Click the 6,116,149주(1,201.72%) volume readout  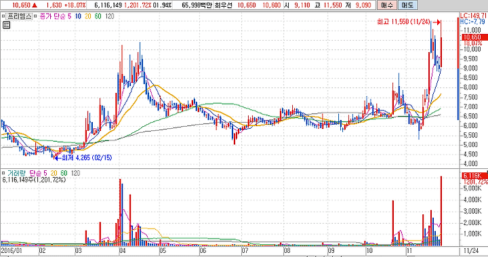pos(34,180)
